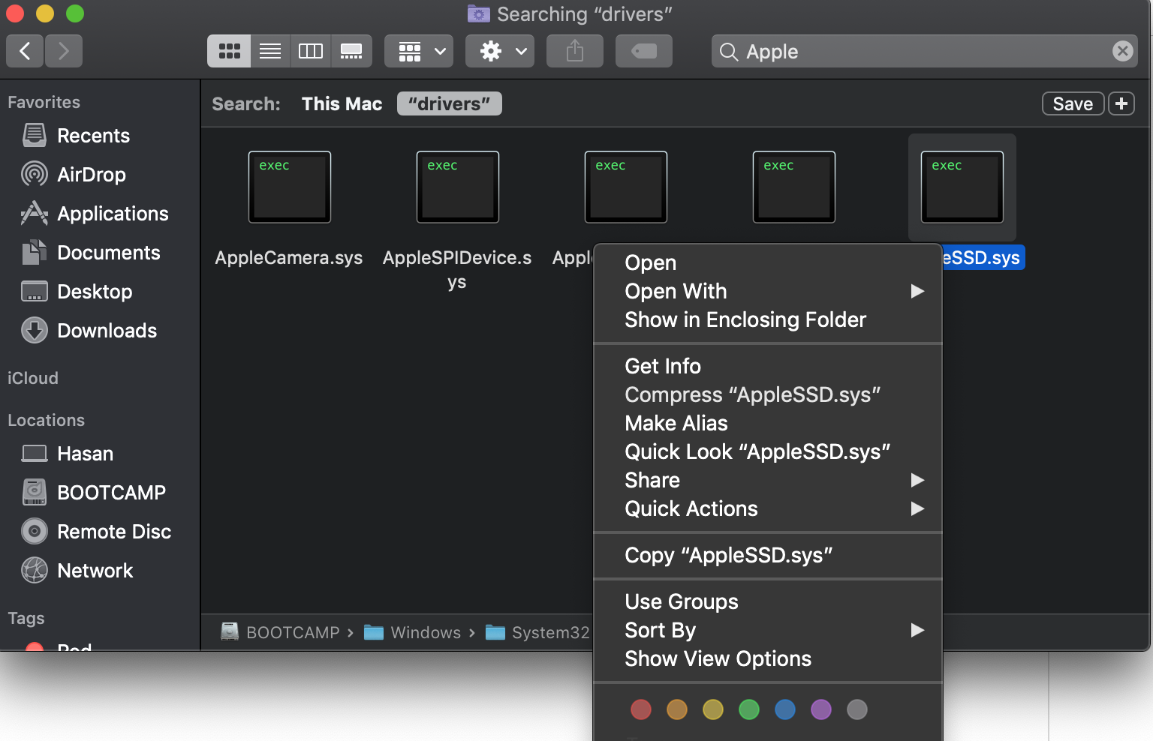The width and height of the screenshot is (1153, 741).
Task: Select the AppleSSD.sys file icon
Action: coord(962,187)
